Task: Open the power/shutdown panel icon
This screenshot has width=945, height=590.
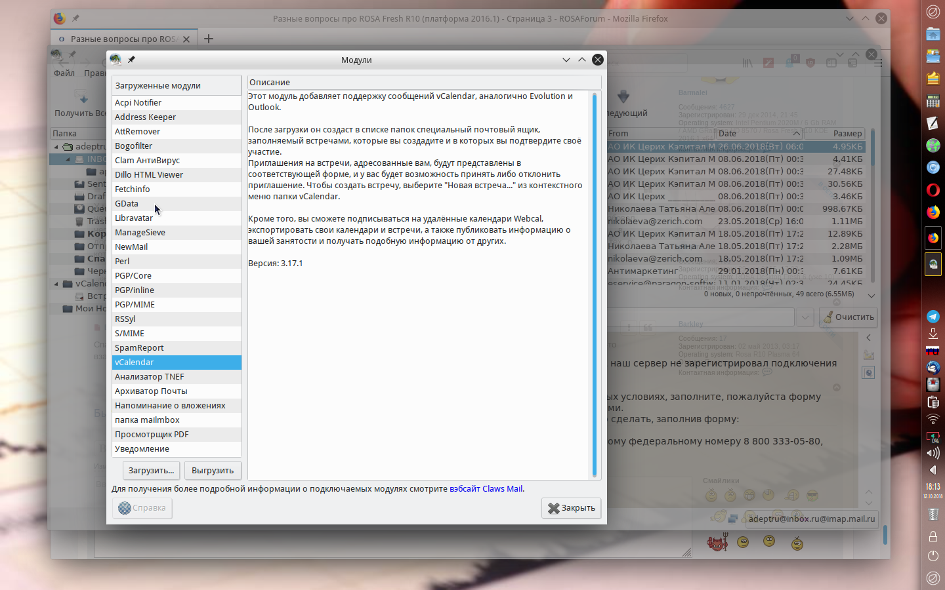Action: 933,556
